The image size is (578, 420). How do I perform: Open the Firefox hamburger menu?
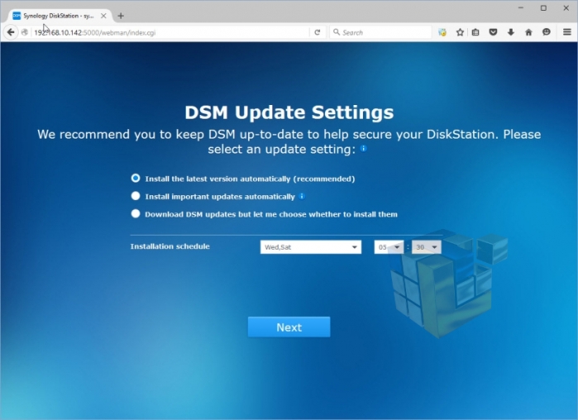click(566, 32)
